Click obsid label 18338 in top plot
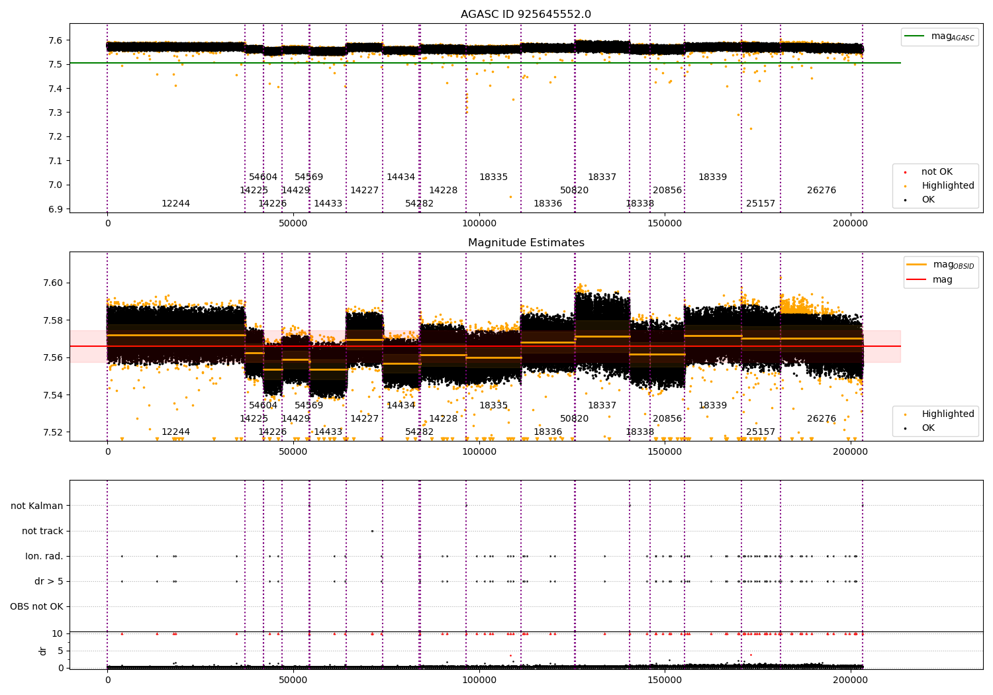Screen dimensions: 993x695 click(x=640, y=204)
